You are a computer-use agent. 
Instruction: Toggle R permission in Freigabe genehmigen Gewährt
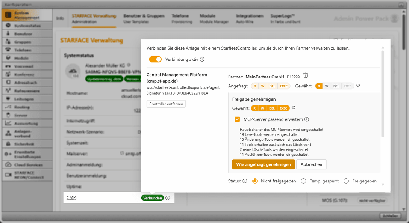point(254,108)
